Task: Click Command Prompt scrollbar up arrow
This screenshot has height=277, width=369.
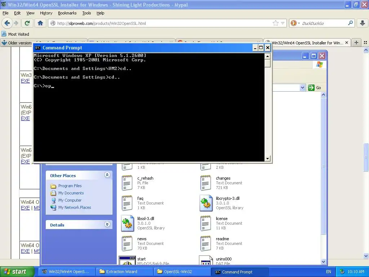Action: point(267,56)
